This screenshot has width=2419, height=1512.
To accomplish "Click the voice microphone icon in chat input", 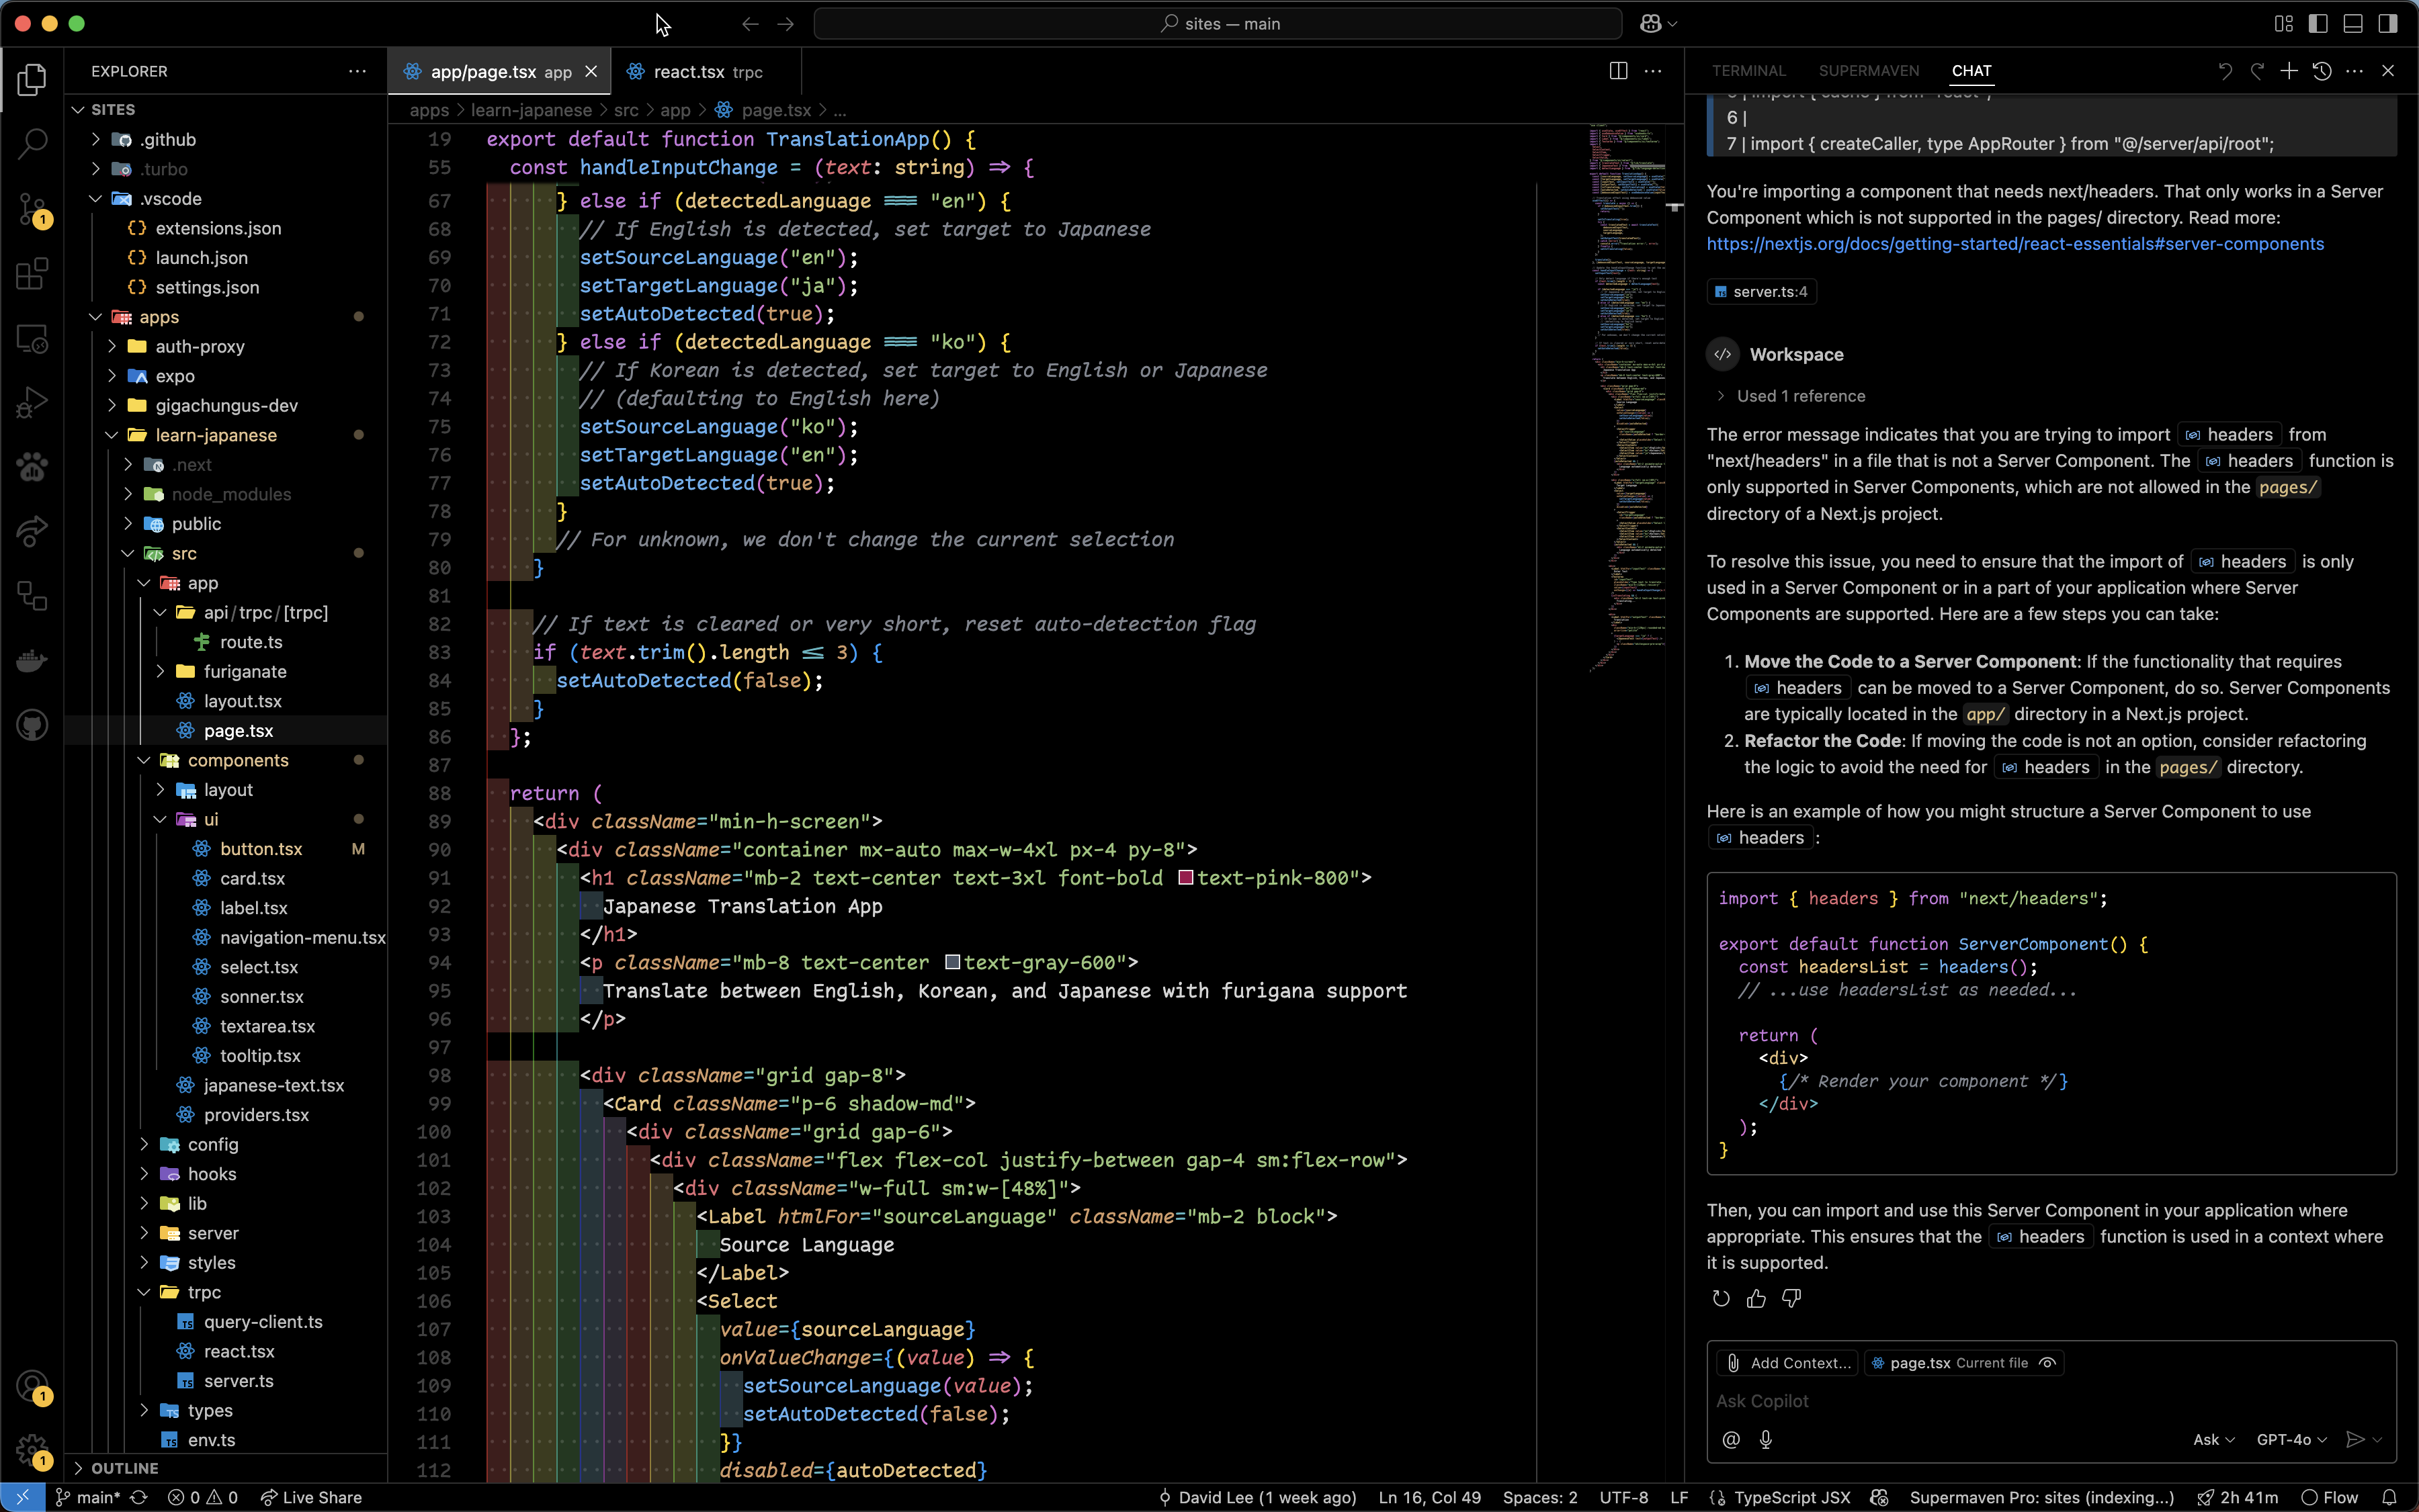I will pos(1766,1439).
